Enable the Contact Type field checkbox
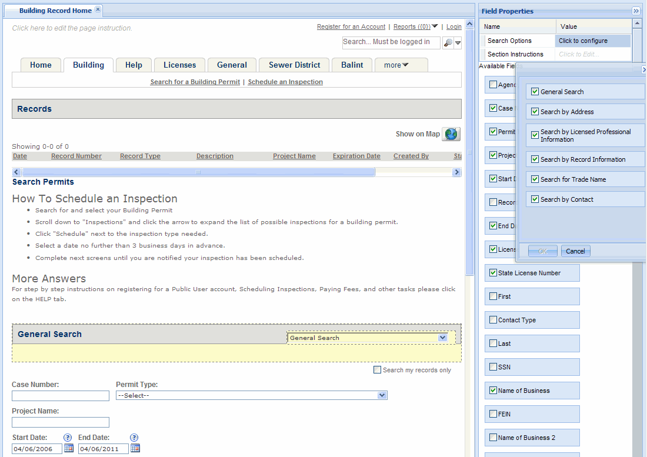 coord(493,320)
